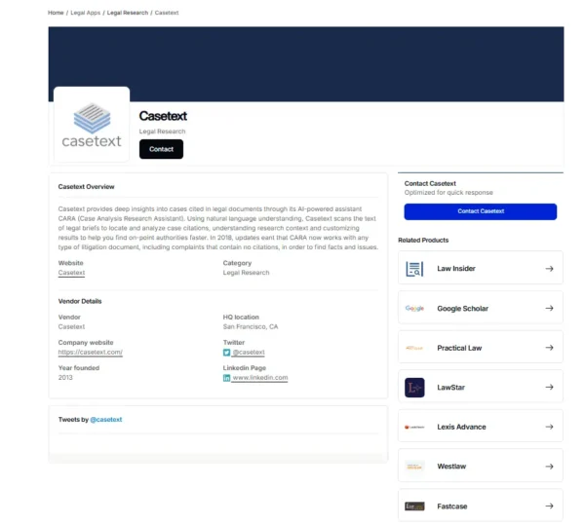The image size is (585, 526).
Task: Click the Fastcase logo icon
Action: (x=414, y=507)
